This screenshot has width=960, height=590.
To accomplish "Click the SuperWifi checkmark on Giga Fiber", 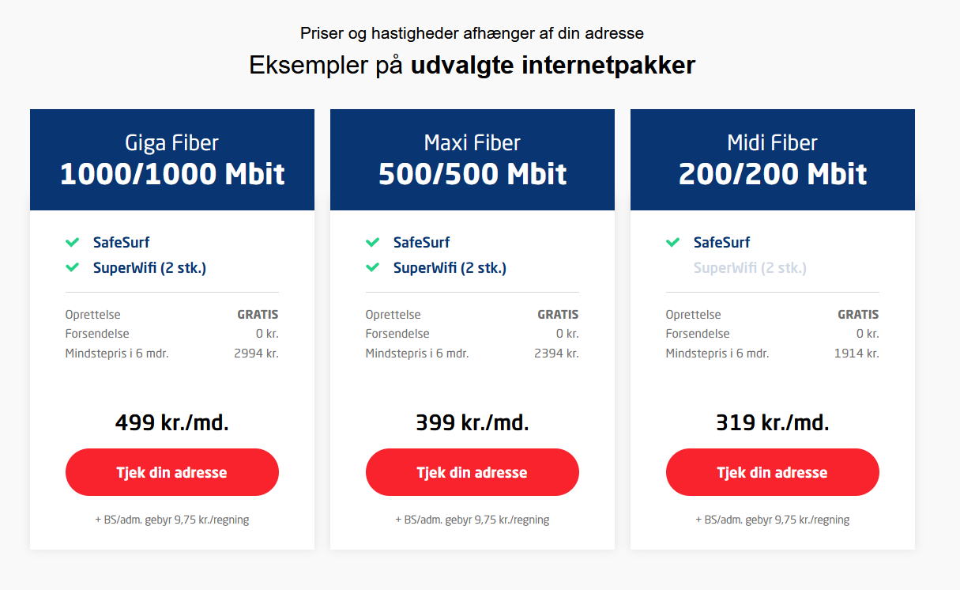I will tap(72, 267).
